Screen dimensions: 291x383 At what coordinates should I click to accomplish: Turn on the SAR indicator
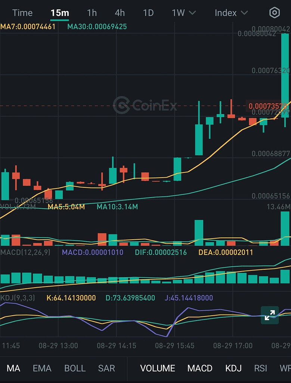pyautogui.click(x=106, y=368)
